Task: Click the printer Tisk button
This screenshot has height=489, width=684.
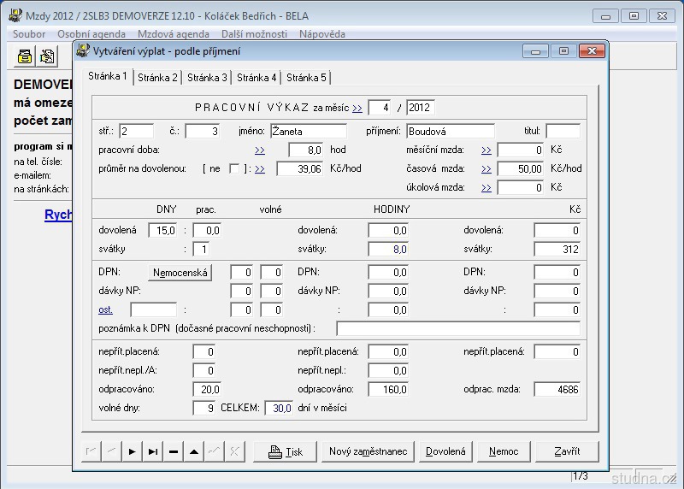Action: tap(285, 451)
